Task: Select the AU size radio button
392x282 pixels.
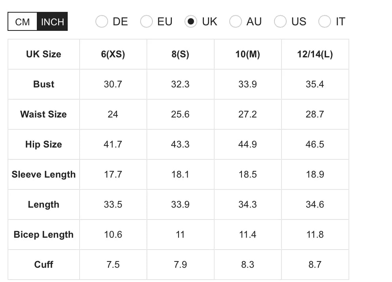Action: (236, 21)
